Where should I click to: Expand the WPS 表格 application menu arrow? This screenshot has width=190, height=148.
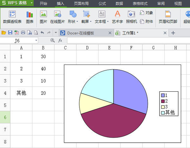[x=32, y=3]
